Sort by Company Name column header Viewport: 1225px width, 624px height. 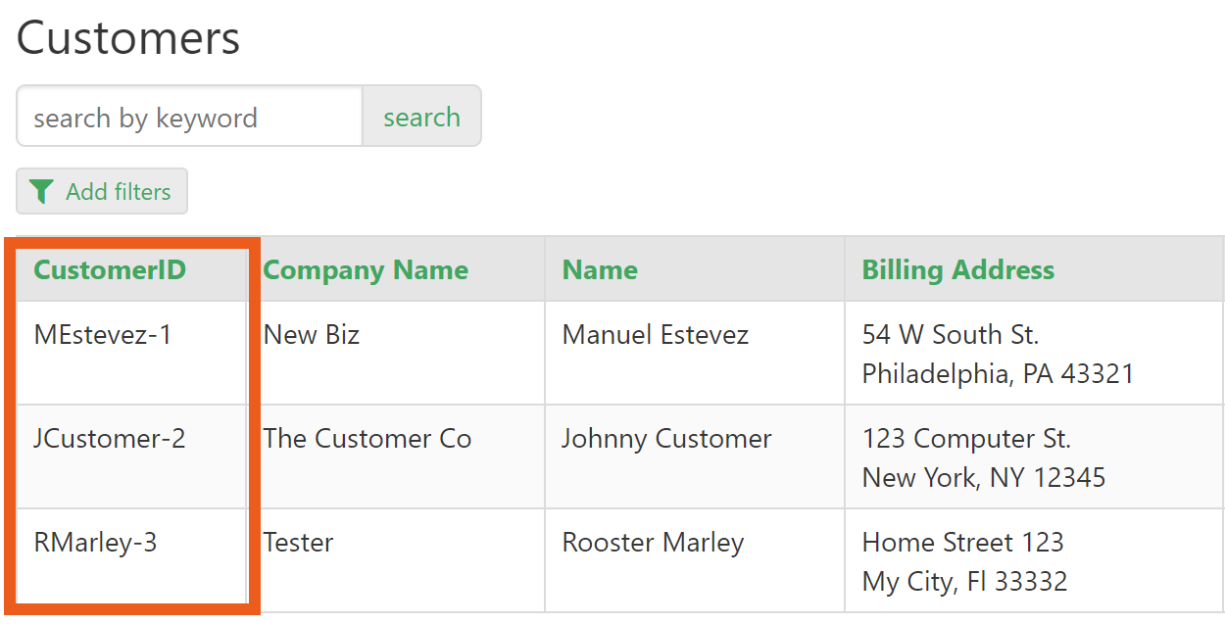pos(366,270)
